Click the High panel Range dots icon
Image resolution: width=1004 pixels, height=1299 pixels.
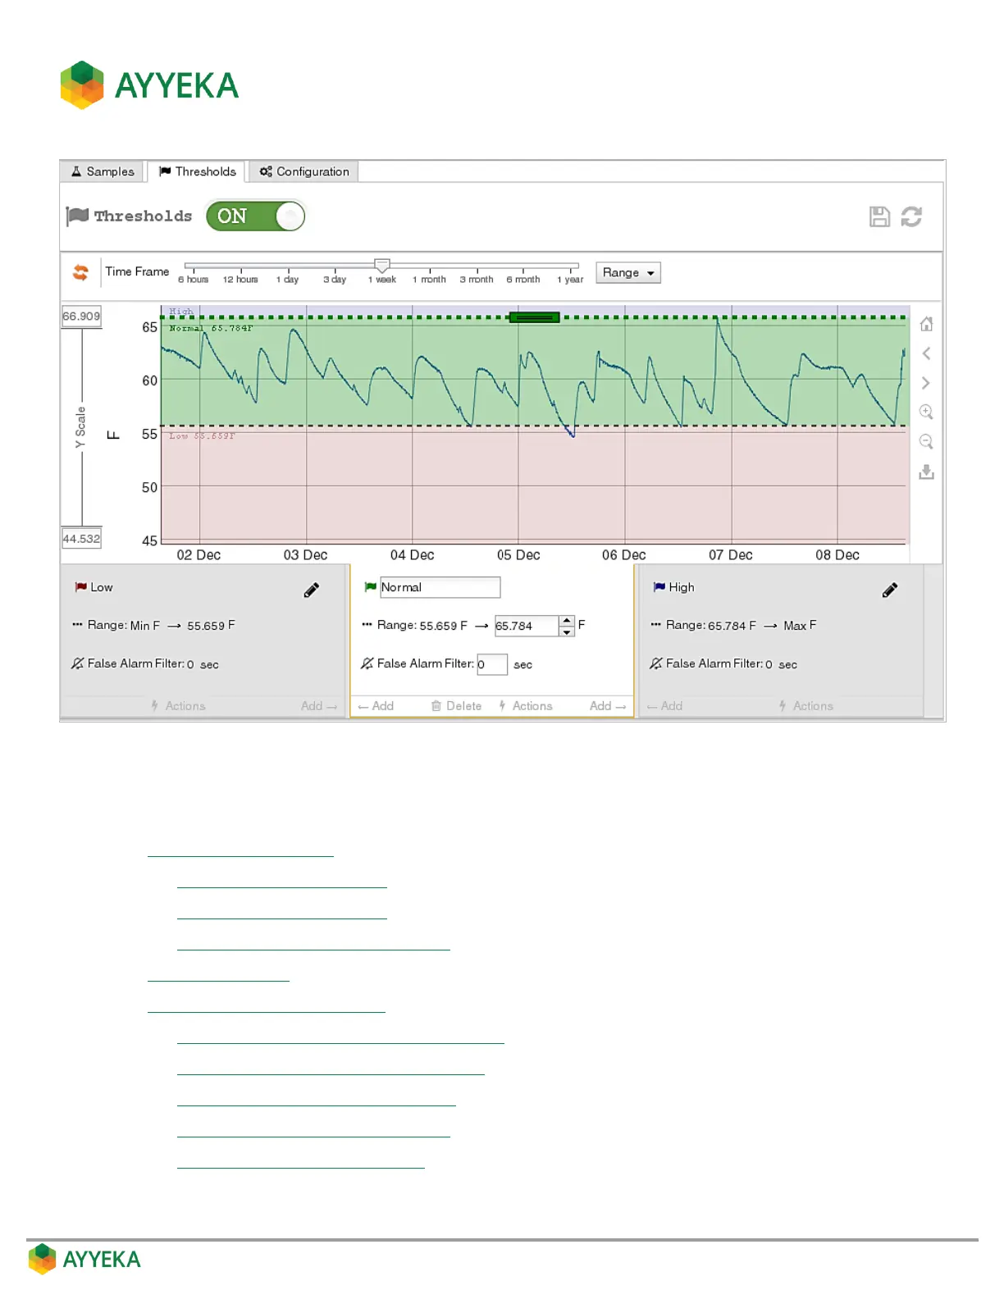click(655, 625)
